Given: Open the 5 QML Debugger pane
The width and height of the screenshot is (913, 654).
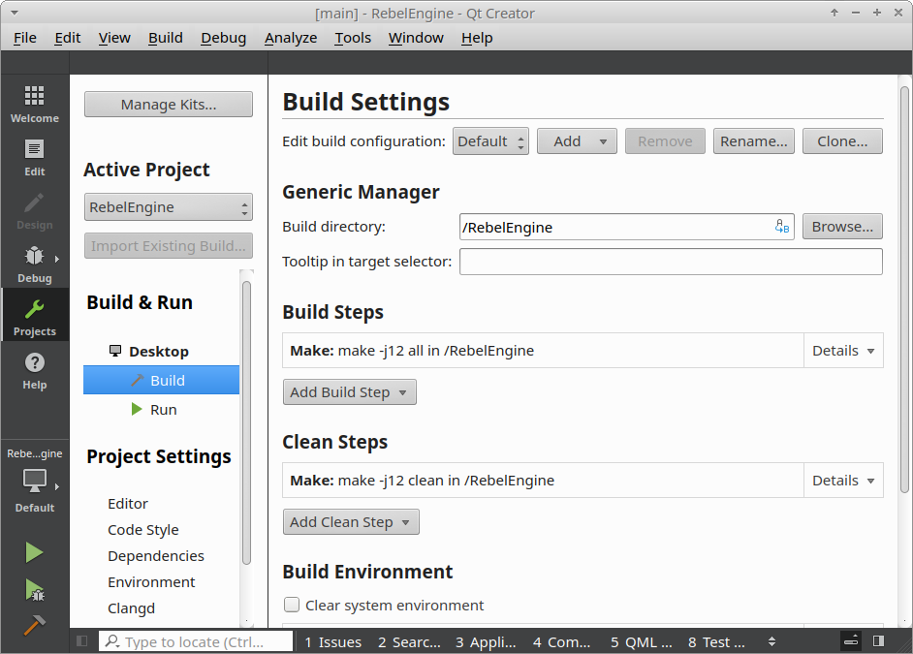Looking at the screenshot, I should 641,641.
